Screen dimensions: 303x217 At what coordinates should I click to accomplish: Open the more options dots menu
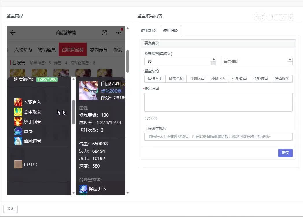pyautogui.click(x=119, y=33)
